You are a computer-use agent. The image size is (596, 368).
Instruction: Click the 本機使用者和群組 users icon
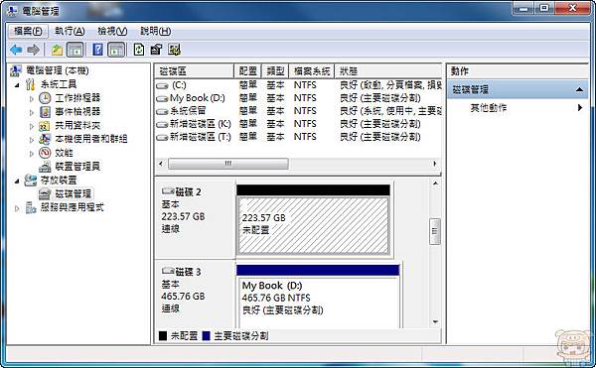[45, 139]
